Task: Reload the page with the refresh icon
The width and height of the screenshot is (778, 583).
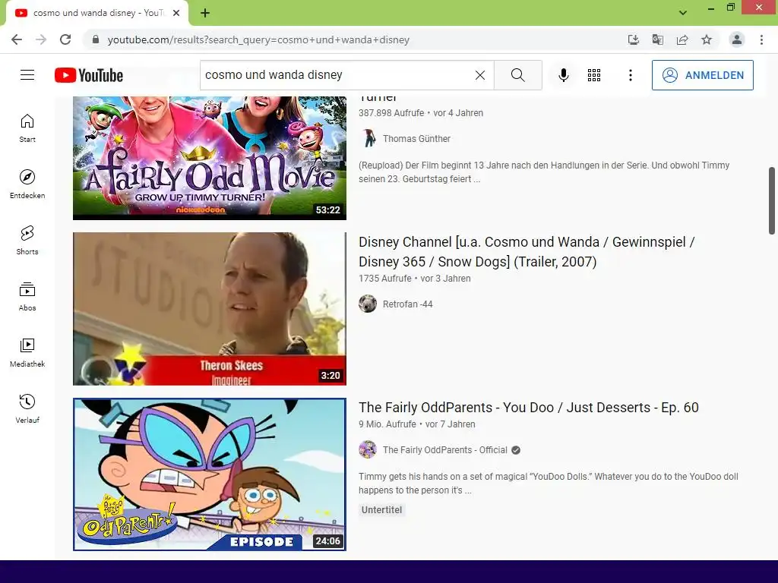Action: coord(65,39)
